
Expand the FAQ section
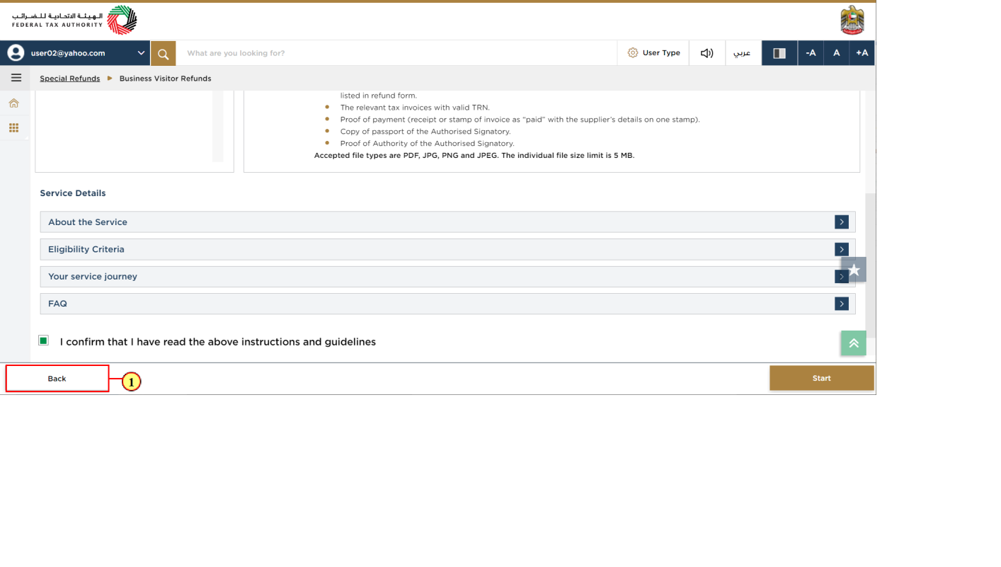[x=447, y=304]
